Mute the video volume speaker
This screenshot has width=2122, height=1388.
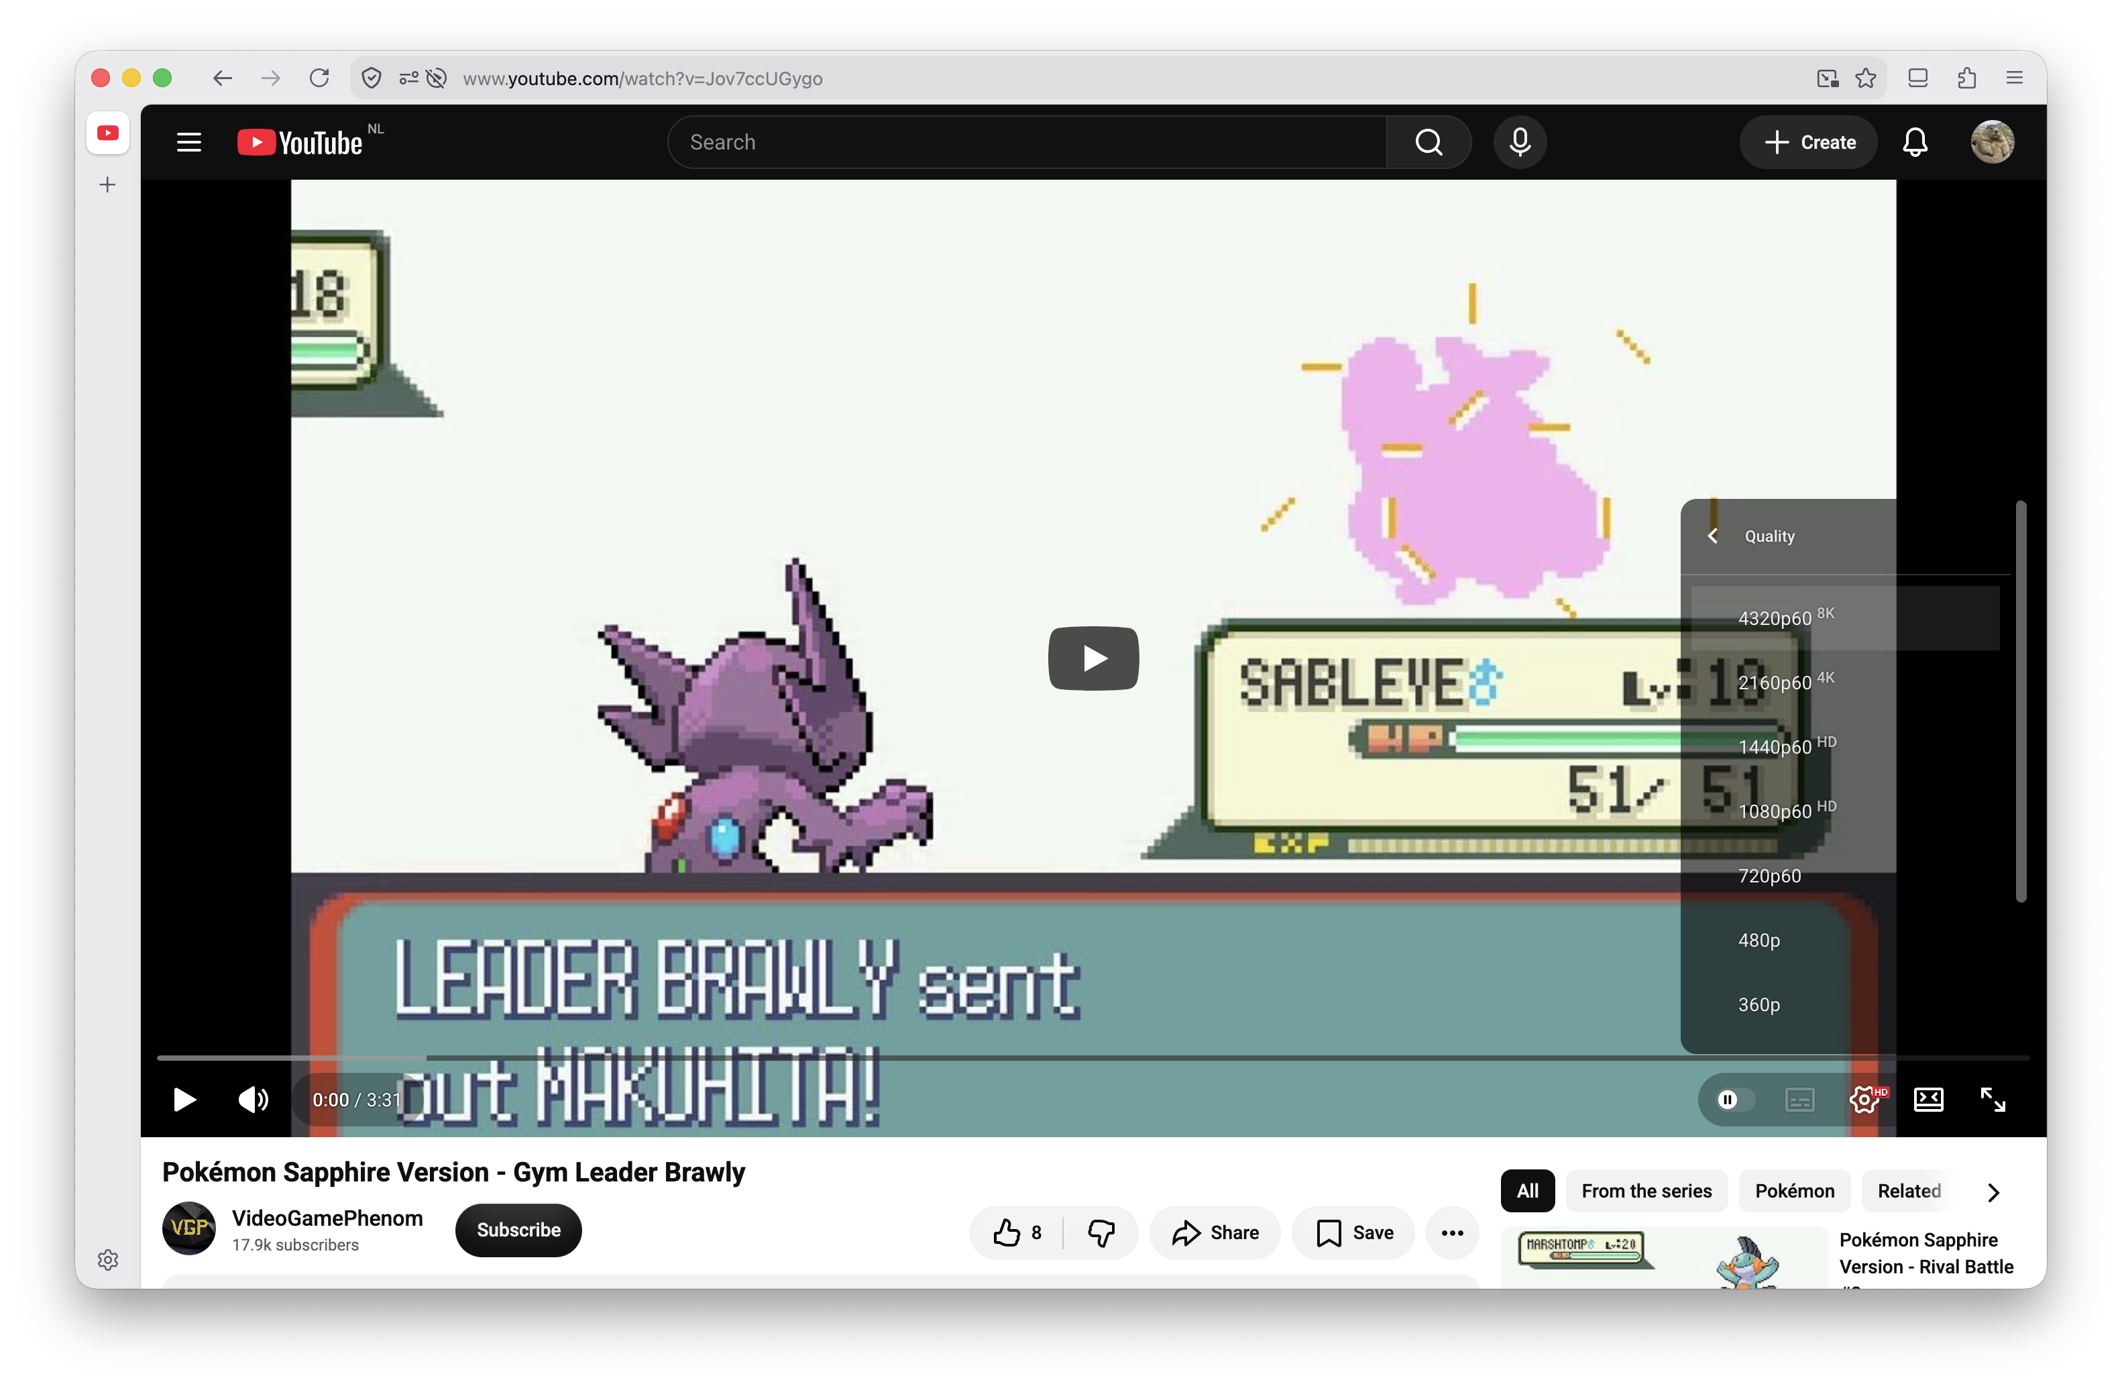point(254,1099)
